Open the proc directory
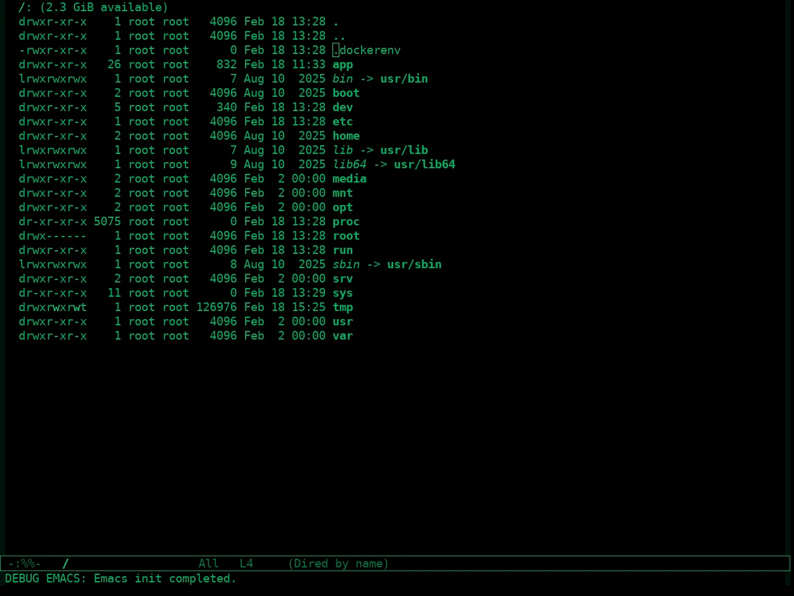 pos(346,222)
